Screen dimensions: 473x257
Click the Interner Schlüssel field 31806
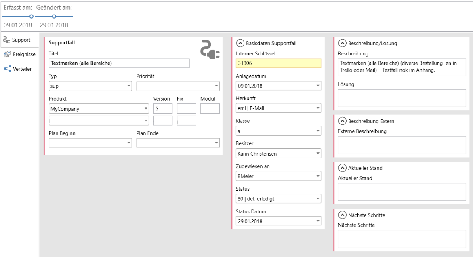tap(278, 63)
